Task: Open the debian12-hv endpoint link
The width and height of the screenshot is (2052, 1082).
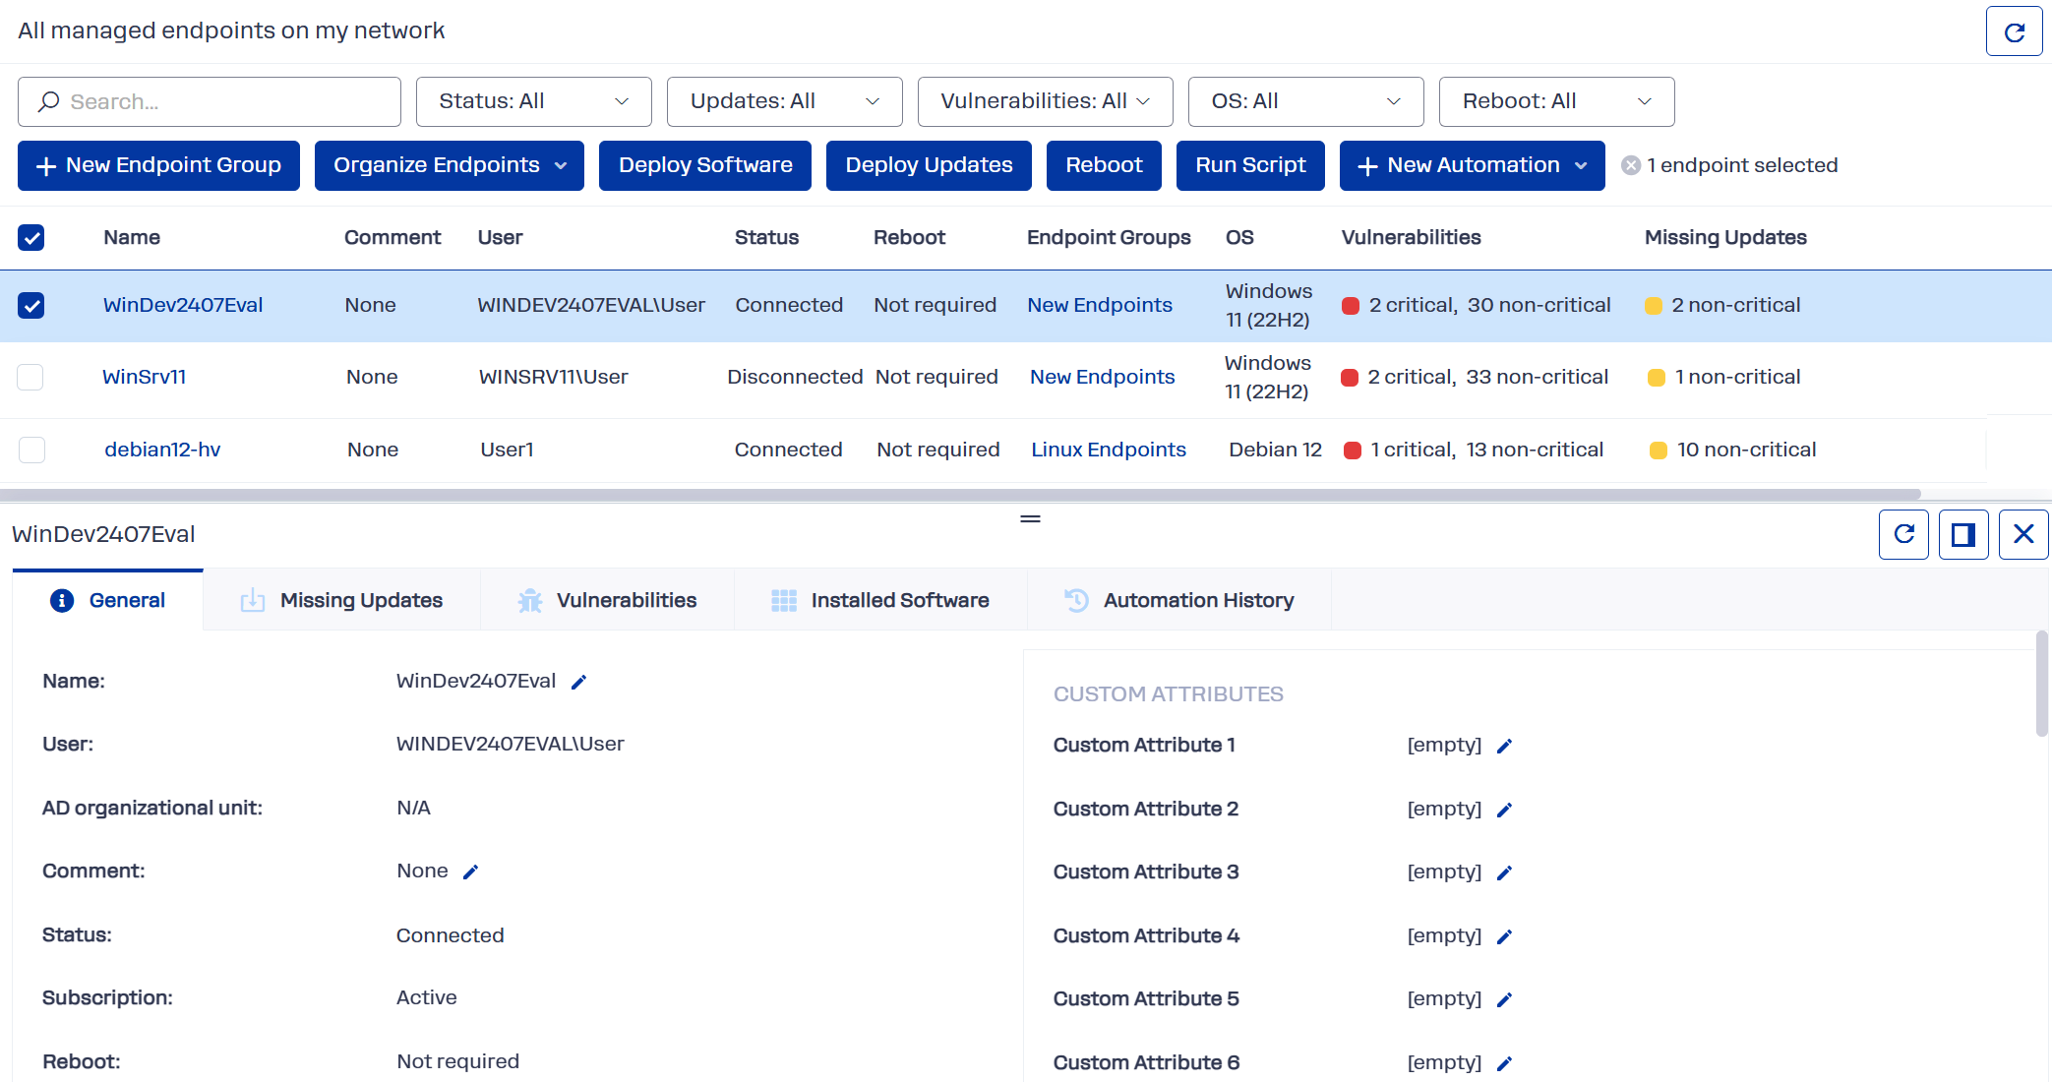Action: coord(162,450)
